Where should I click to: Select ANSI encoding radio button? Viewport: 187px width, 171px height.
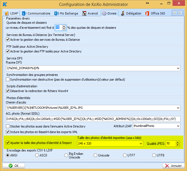(8, 155)
